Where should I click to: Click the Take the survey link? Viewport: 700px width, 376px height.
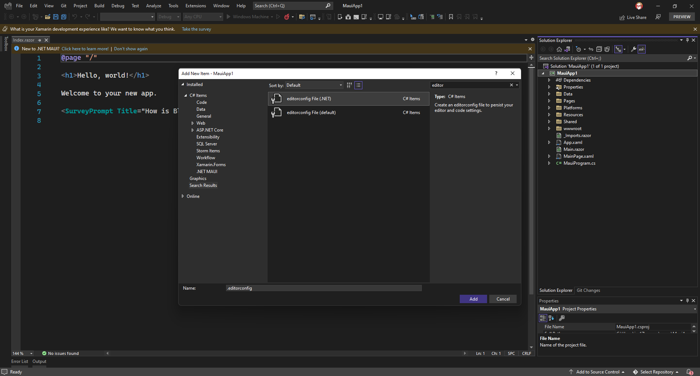click(196, 29)
